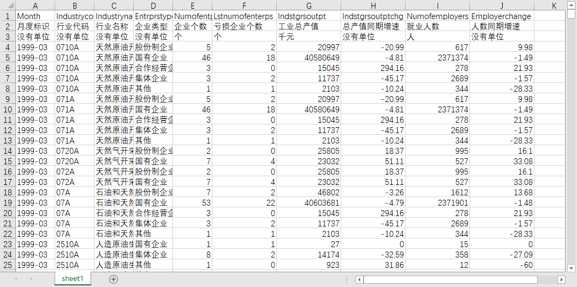
Task: Select column E header
Action: [193, 5]
